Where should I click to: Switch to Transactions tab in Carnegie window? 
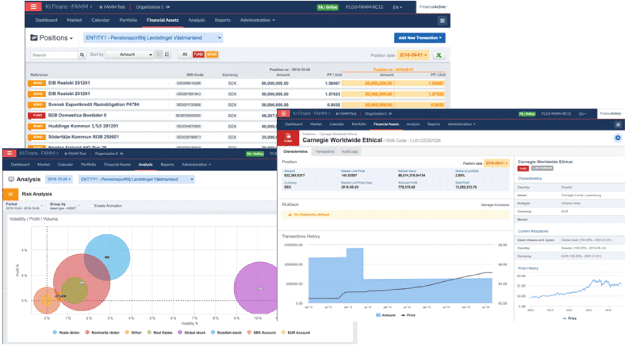click(x=324, y=152)
